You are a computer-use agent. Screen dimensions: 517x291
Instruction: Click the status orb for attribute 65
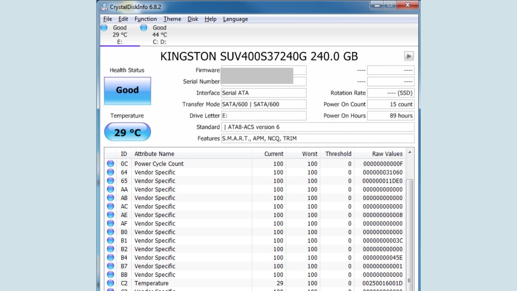(111, 181)
